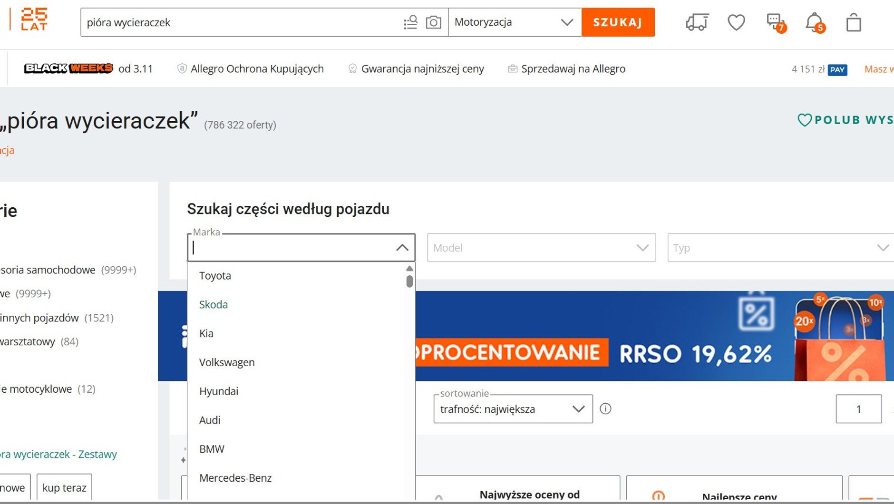This screenshot has width=894, height=504.
Task: Open Gwarancja najniższej ceny link
Action: tap(416, 69)
